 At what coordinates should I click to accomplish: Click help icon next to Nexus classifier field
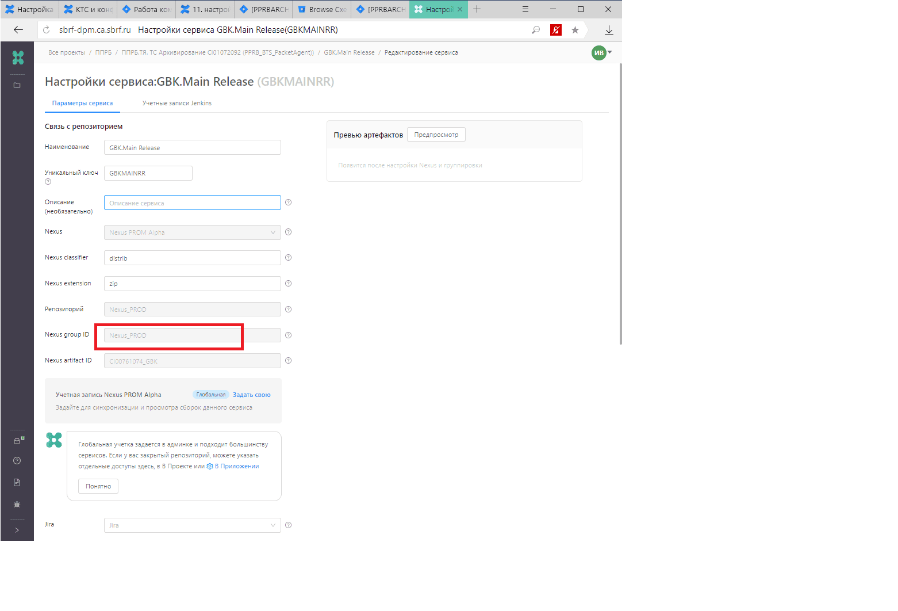289,258
